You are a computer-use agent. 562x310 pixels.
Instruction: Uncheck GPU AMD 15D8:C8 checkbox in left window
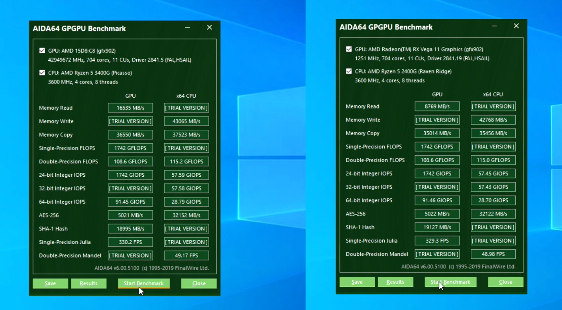tap(42, 51)
